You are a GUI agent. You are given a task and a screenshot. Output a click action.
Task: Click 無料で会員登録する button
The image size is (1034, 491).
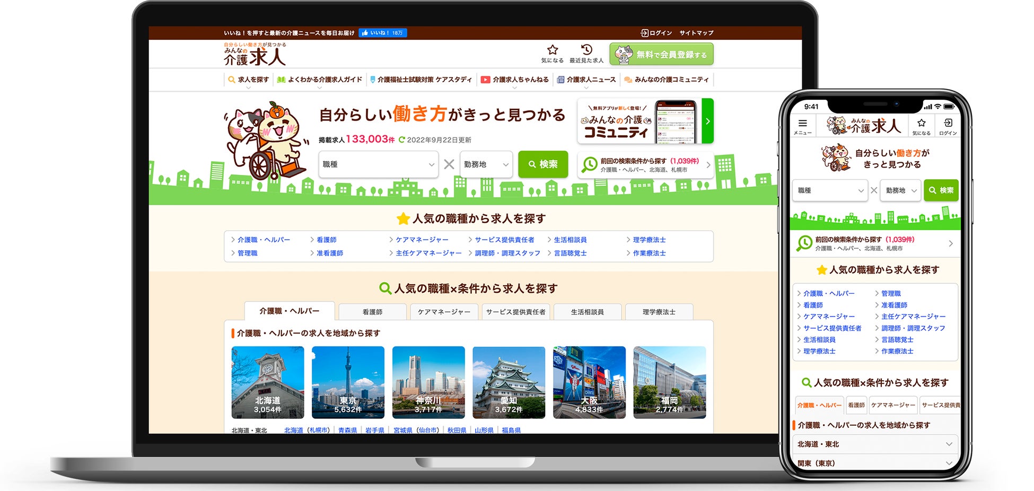pos(661,54)
